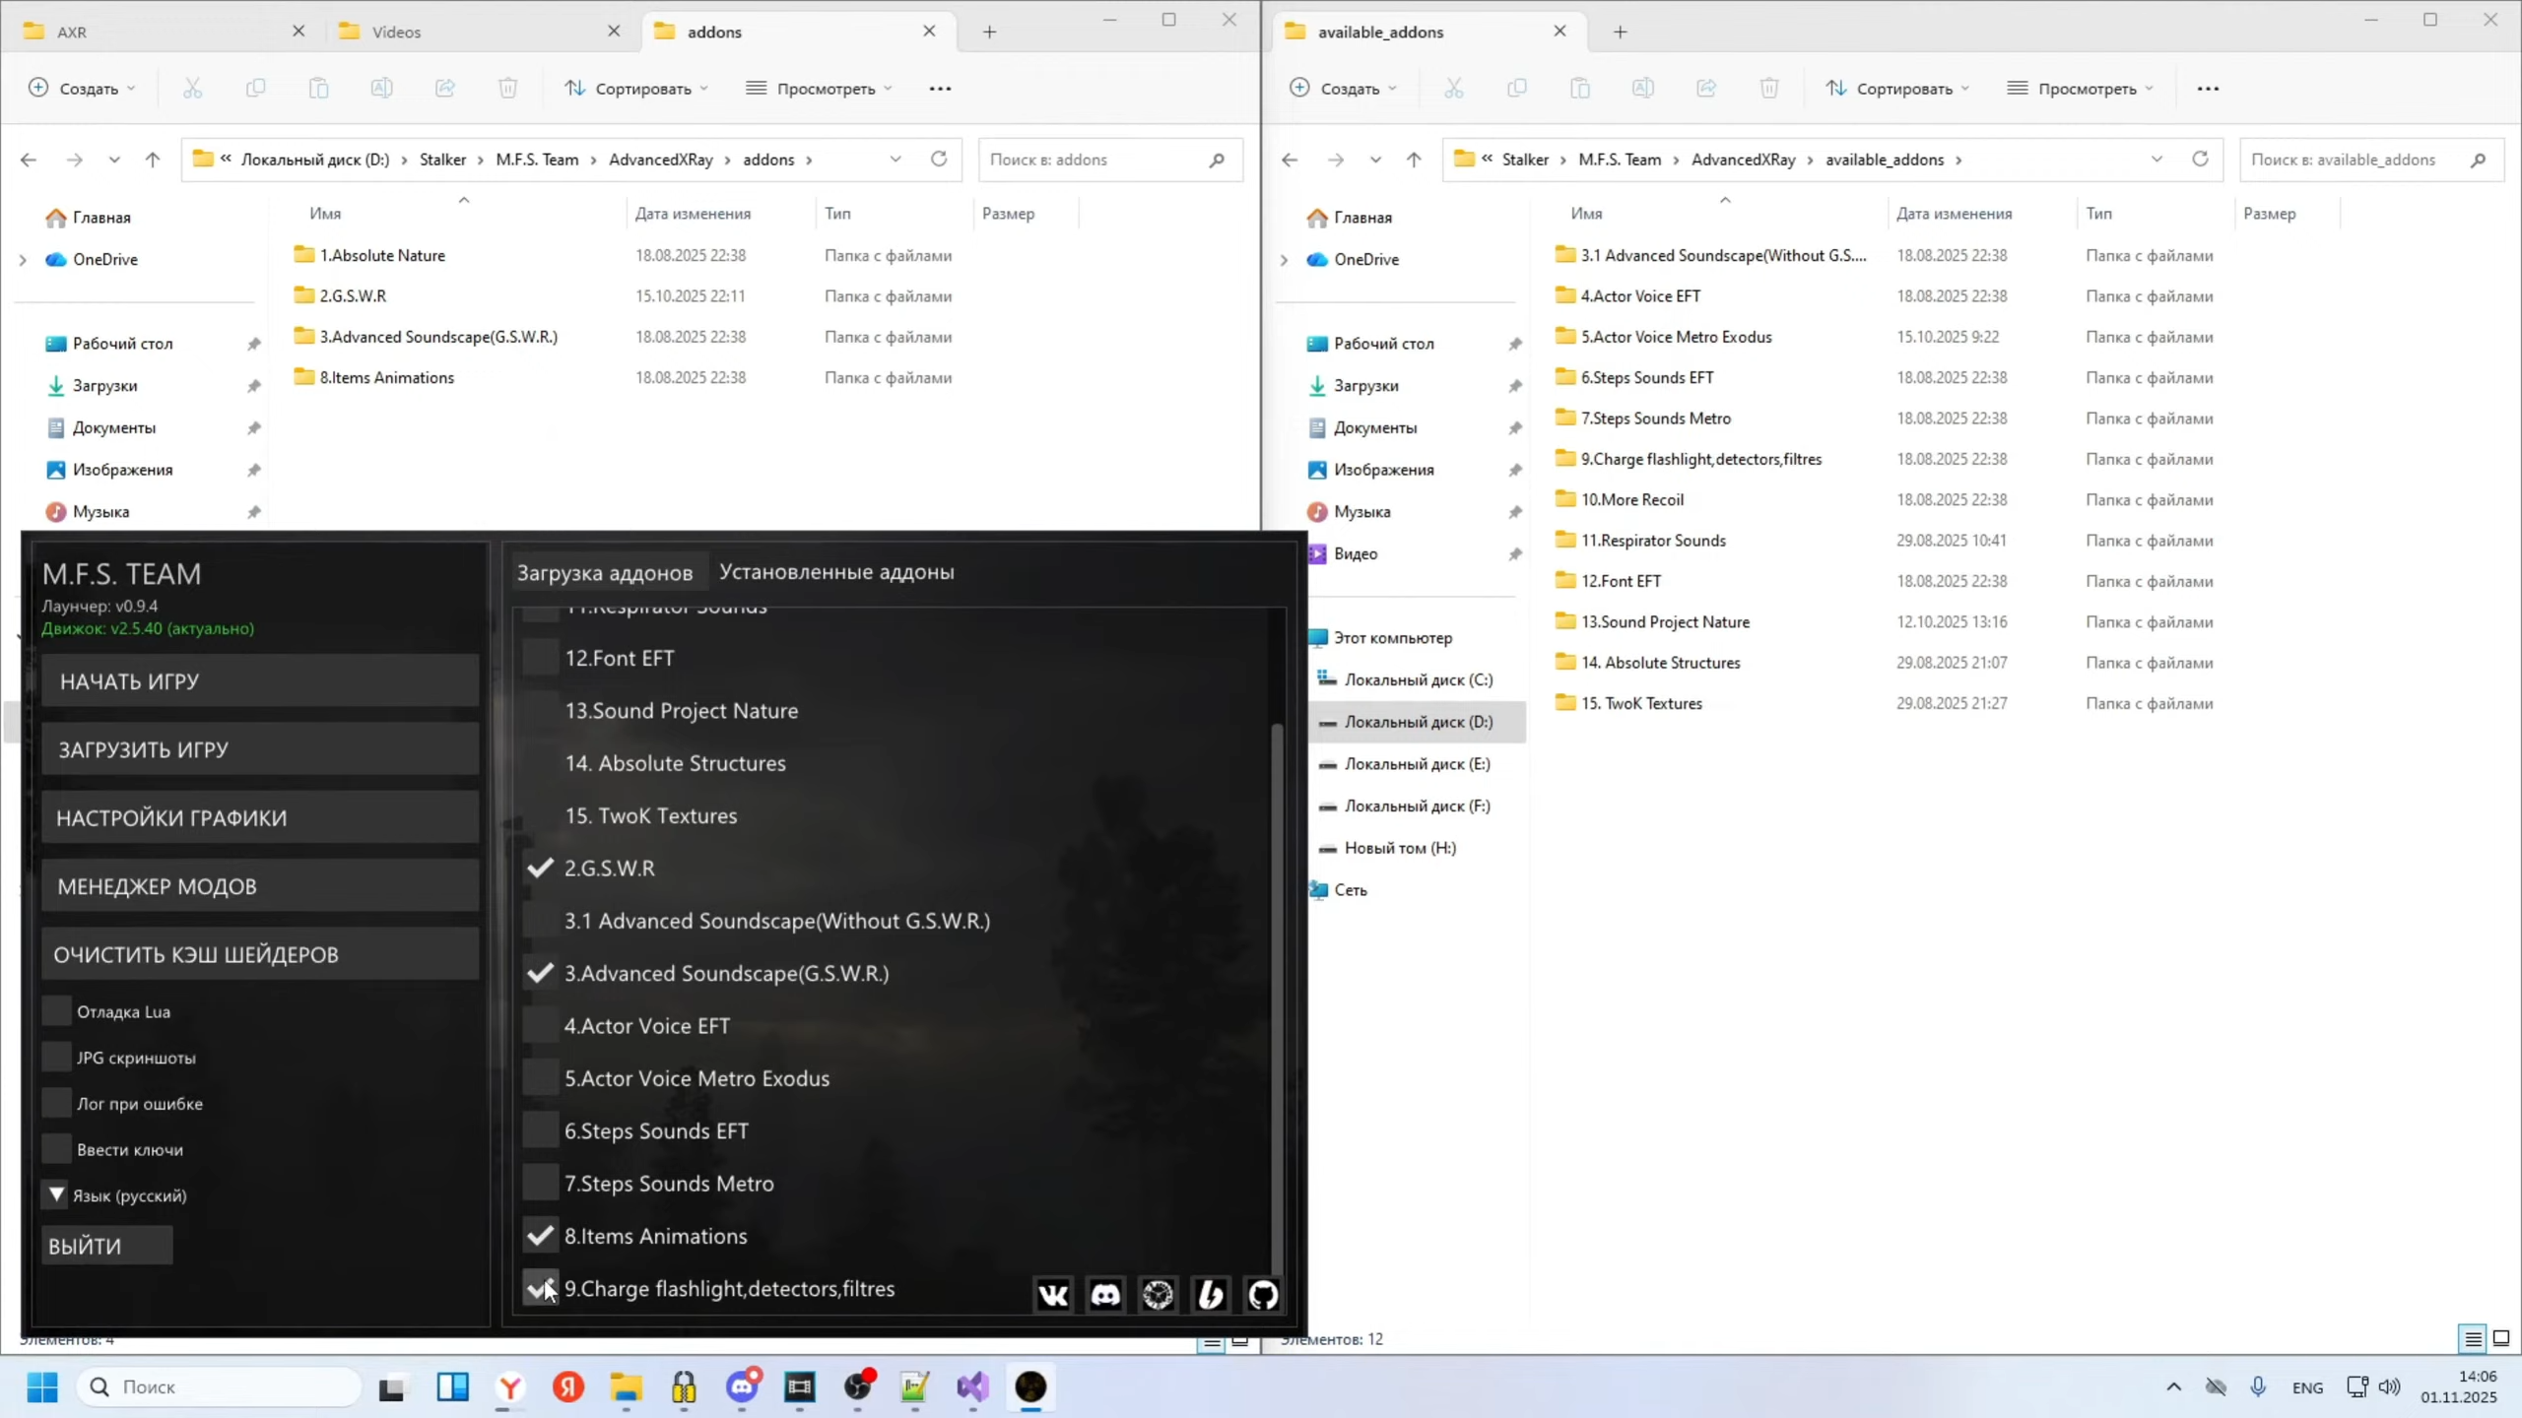Refresh the addons folder view
The height and width of the screenshot is (1418, 2522).
pyautogui.click(x=939, y=160)
